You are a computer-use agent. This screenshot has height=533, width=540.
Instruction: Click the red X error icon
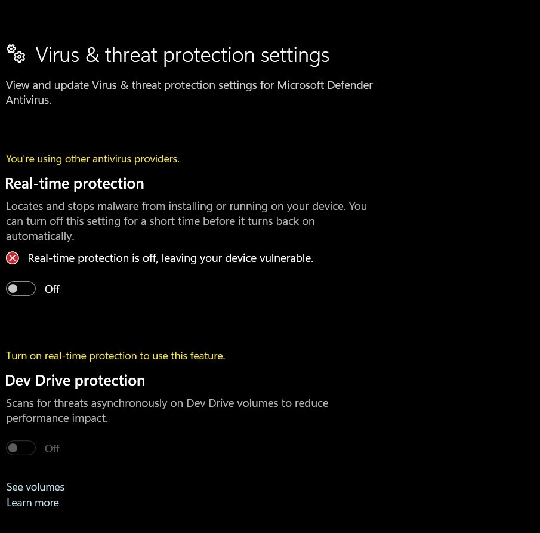13,258
